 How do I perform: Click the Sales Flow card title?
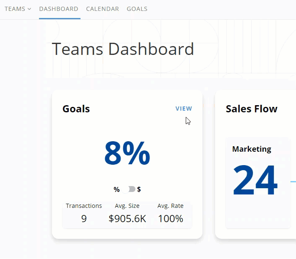pyautogui.click(x=252, y=109)
